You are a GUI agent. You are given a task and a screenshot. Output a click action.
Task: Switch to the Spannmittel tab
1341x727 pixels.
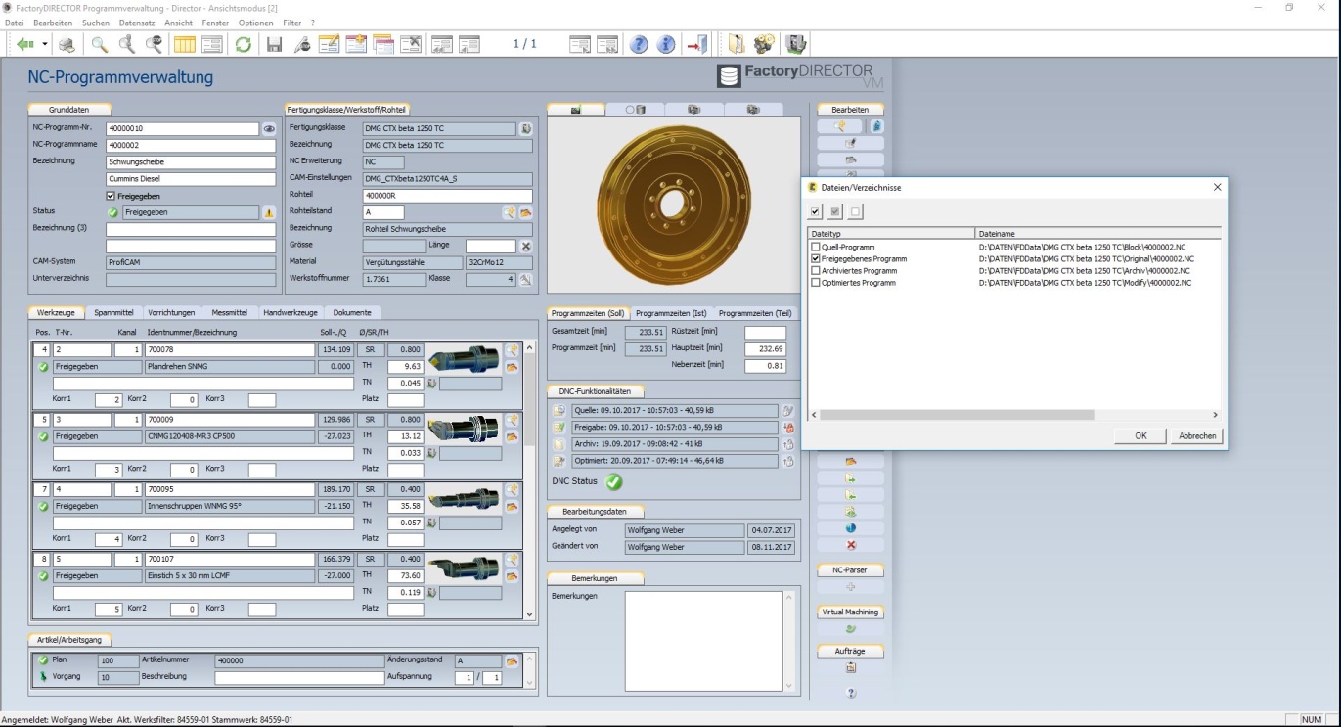tap(113, 313)
